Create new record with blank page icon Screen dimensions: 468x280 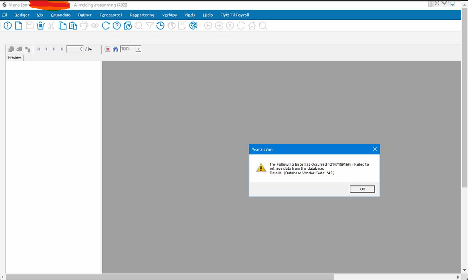tap(19, 26)
